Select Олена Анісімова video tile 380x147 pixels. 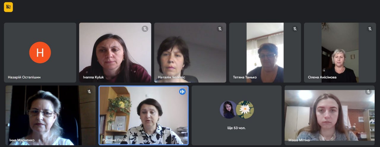(340, 53)
